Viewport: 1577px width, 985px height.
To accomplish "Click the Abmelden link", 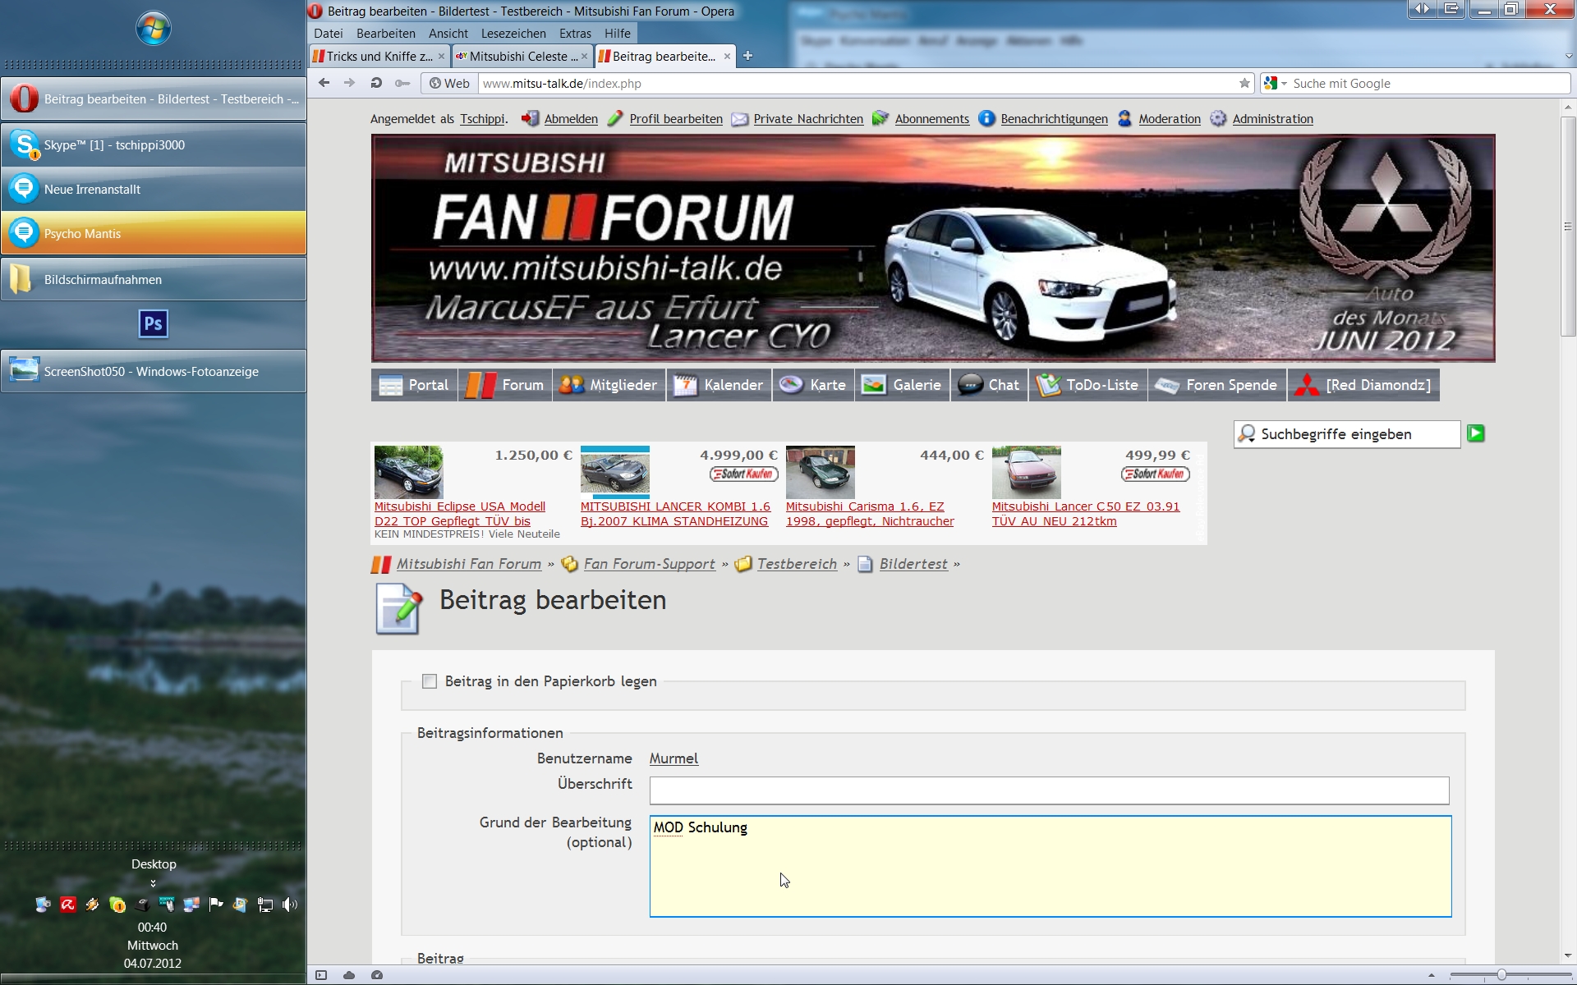I will click(x=571, y=119).
